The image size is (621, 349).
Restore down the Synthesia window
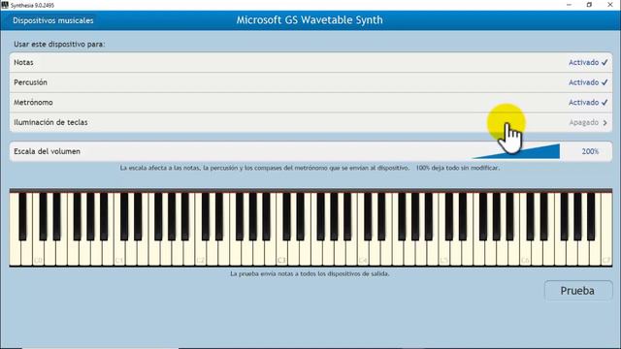point(589,5)
